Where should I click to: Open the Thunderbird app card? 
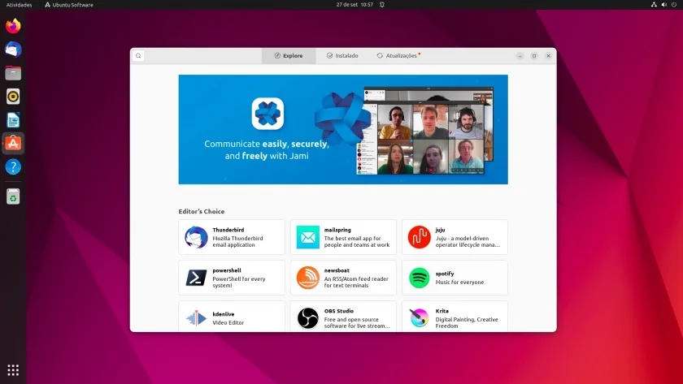(x=232, y=237)
